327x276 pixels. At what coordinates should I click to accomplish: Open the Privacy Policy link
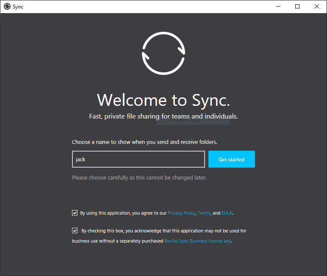tap(181, 213)
